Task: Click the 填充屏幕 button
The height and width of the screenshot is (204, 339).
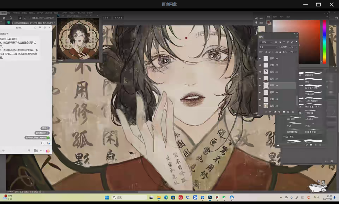Action: (118, 18)
